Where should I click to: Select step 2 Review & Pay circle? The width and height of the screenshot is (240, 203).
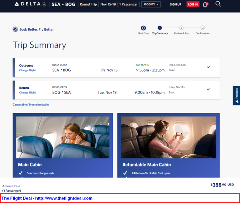click(181, 28)
